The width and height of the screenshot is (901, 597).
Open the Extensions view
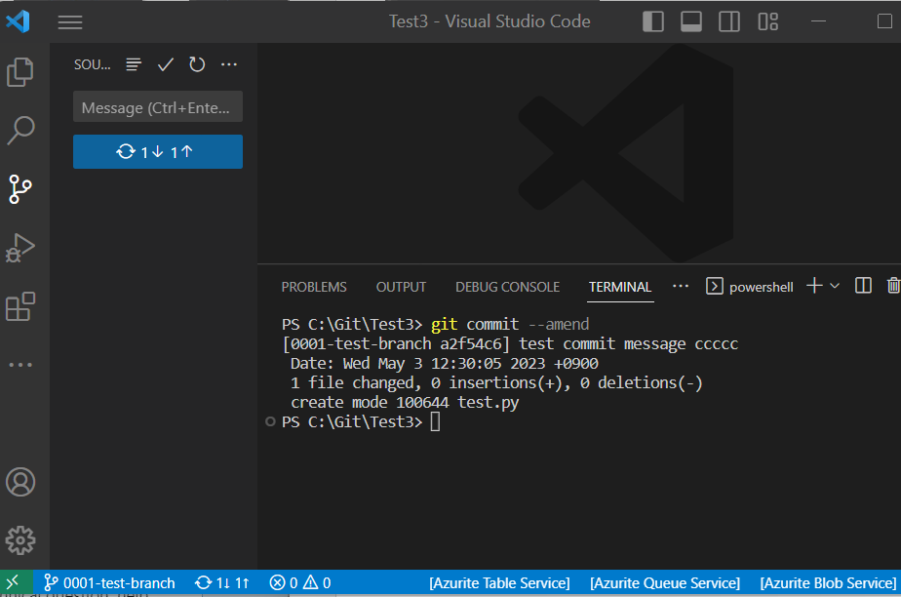point(20,306)
